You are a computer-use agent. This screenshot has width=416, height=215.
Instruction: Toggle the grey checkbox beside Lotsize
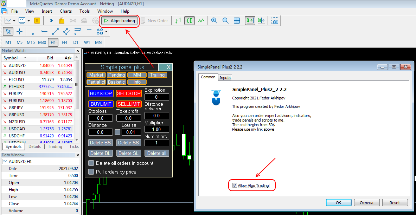coord(117,132)
